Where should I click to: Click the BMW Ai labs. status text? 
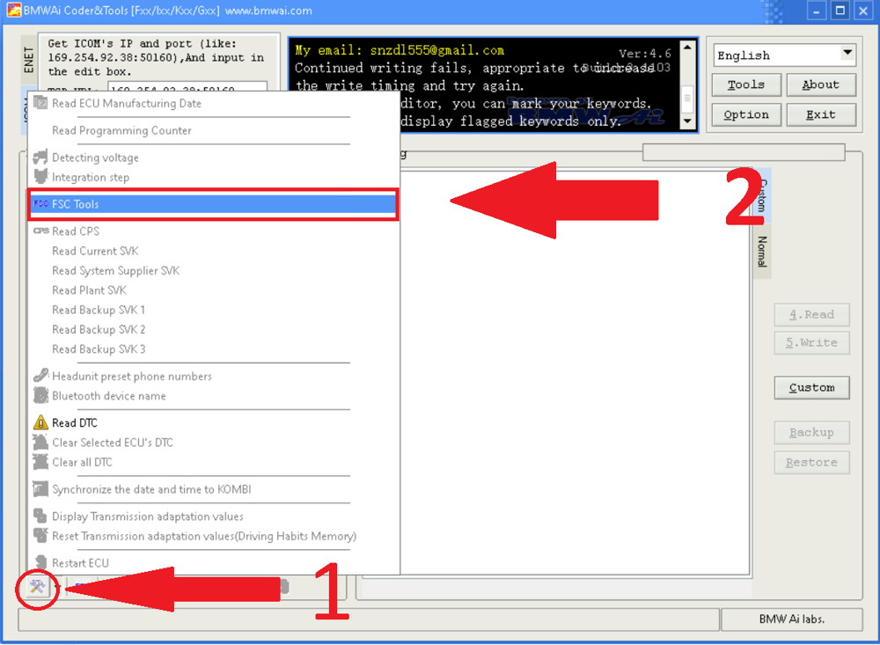[791, 619]
